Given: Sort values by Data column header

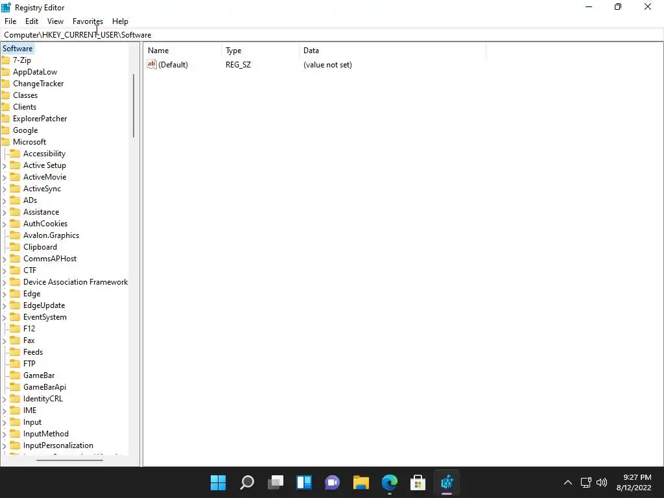Looking at the screenshot, I should 392,51.
